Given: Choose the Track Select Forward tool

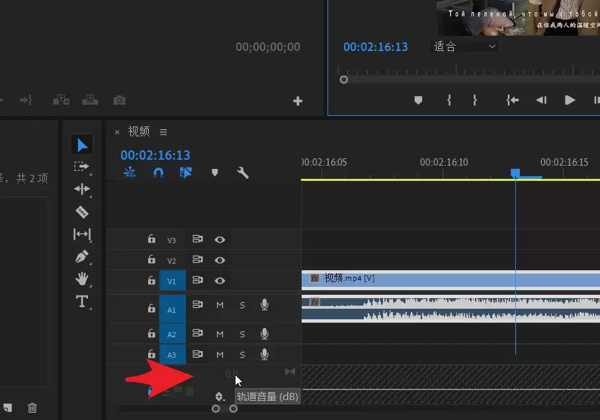Looking at the screenshot, I should click(x=81, y=167).
